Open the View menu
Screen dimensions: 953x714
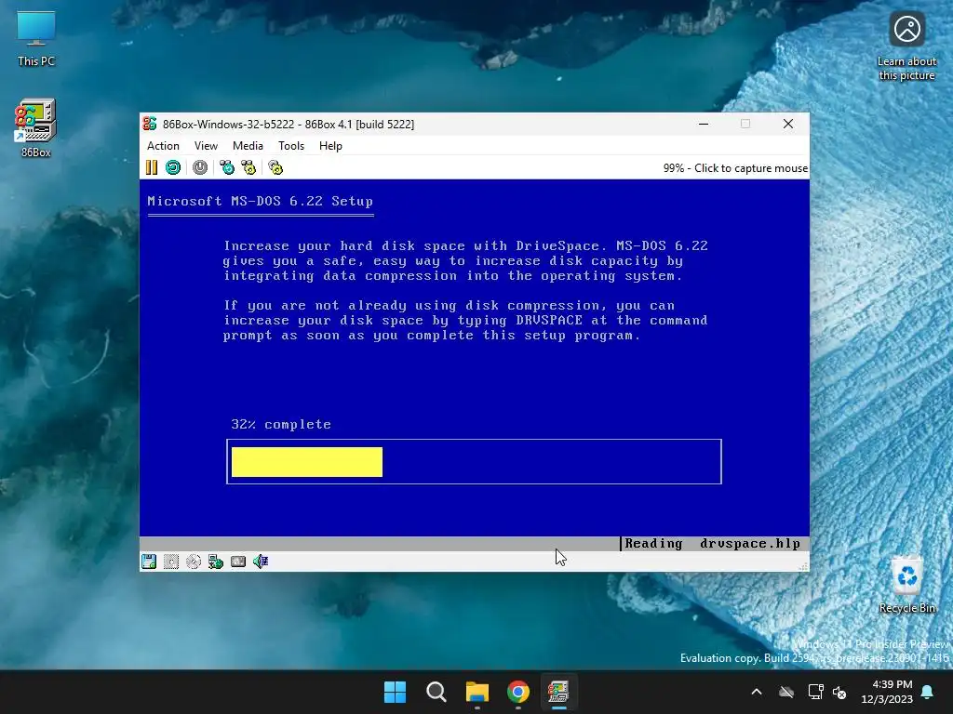(x=206, y=146)
